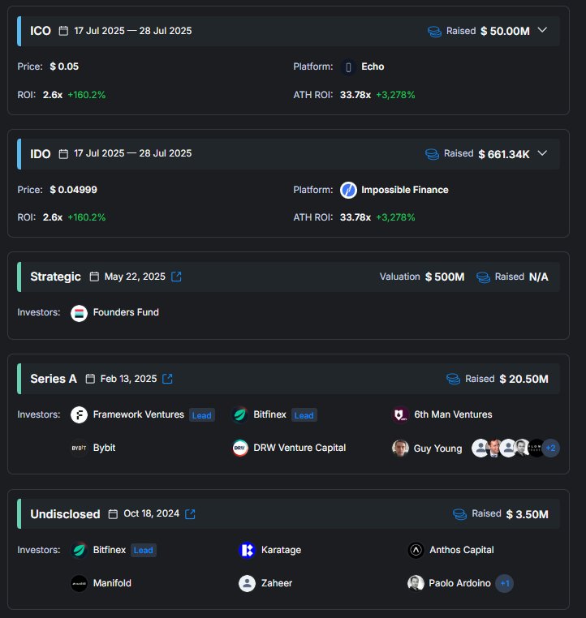
Task: Show the +2 more Series A investors
Action: pos(551,448)
